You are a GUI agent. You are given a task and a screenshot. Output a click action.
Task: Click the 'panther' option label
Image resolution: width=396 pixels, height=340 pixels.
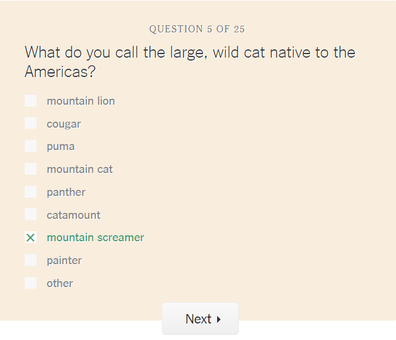coord(66,192)
